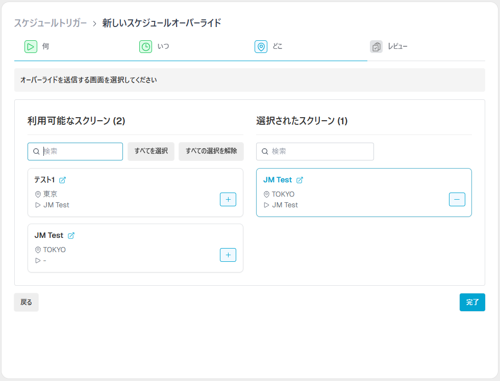
Task: Go to スケジュールトリガー breadcrumb link
Action: point(51,23)
